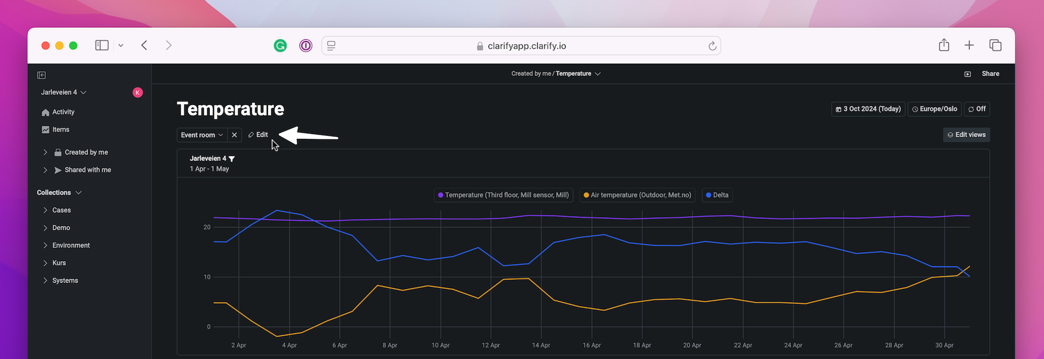Click the Safari sidebar toggle icon
1044x359 pixels.
(x=102, y=45)
